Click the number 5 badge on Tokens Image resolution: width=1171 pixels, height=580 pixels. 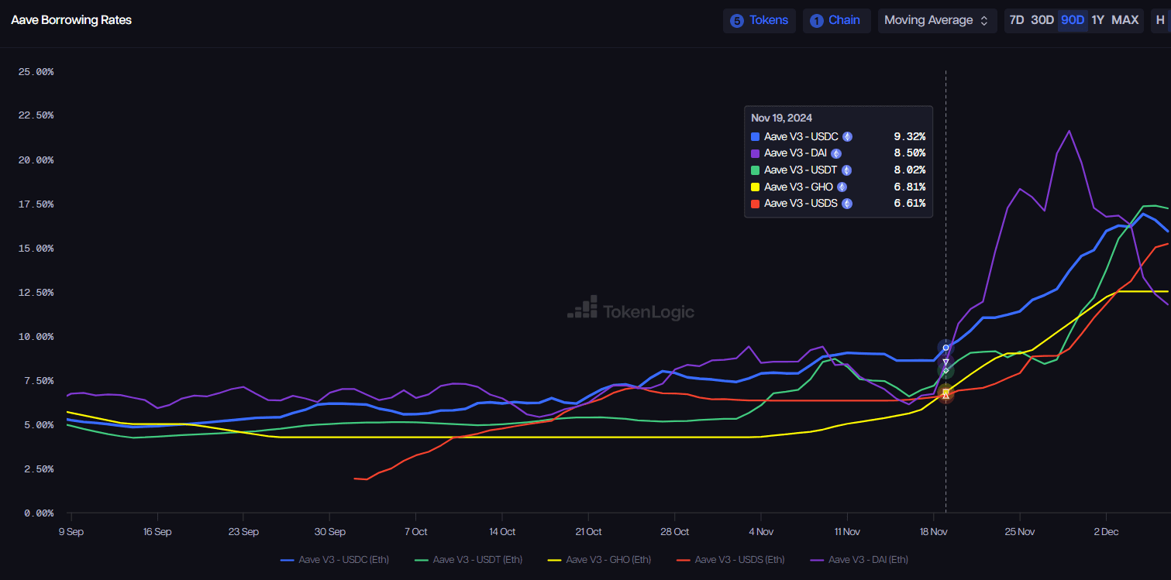[736, 21]
